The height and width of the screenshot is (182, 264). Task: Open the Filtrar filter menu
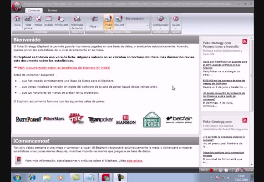tap(94, 22)
